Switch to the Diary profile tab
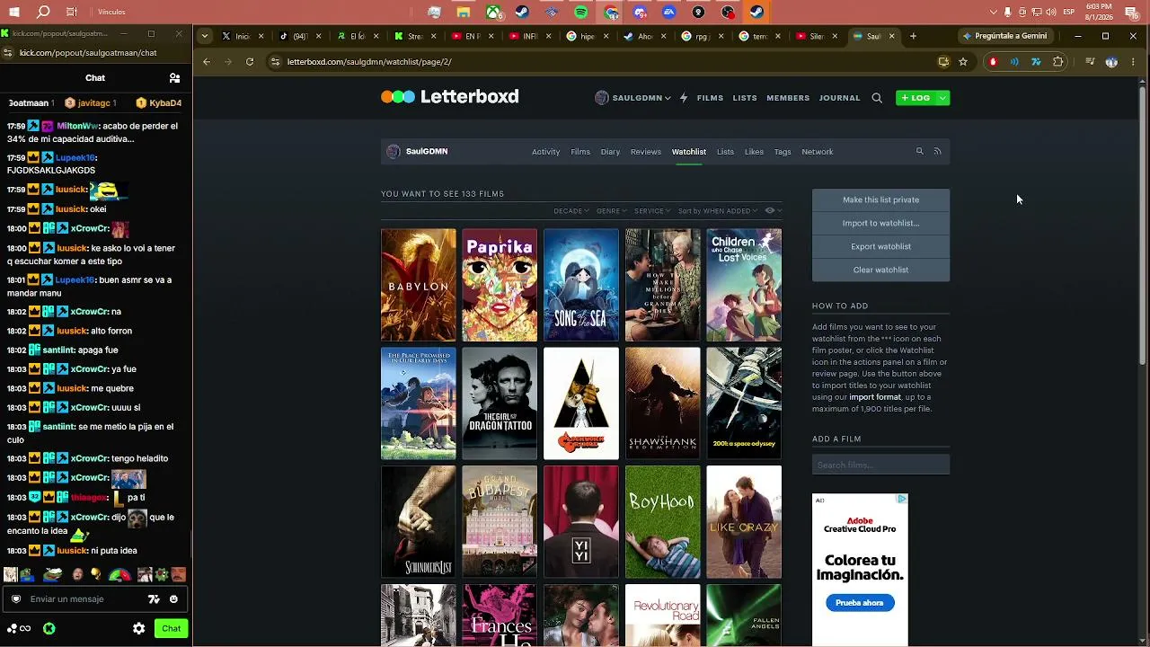 click(610, 152)
